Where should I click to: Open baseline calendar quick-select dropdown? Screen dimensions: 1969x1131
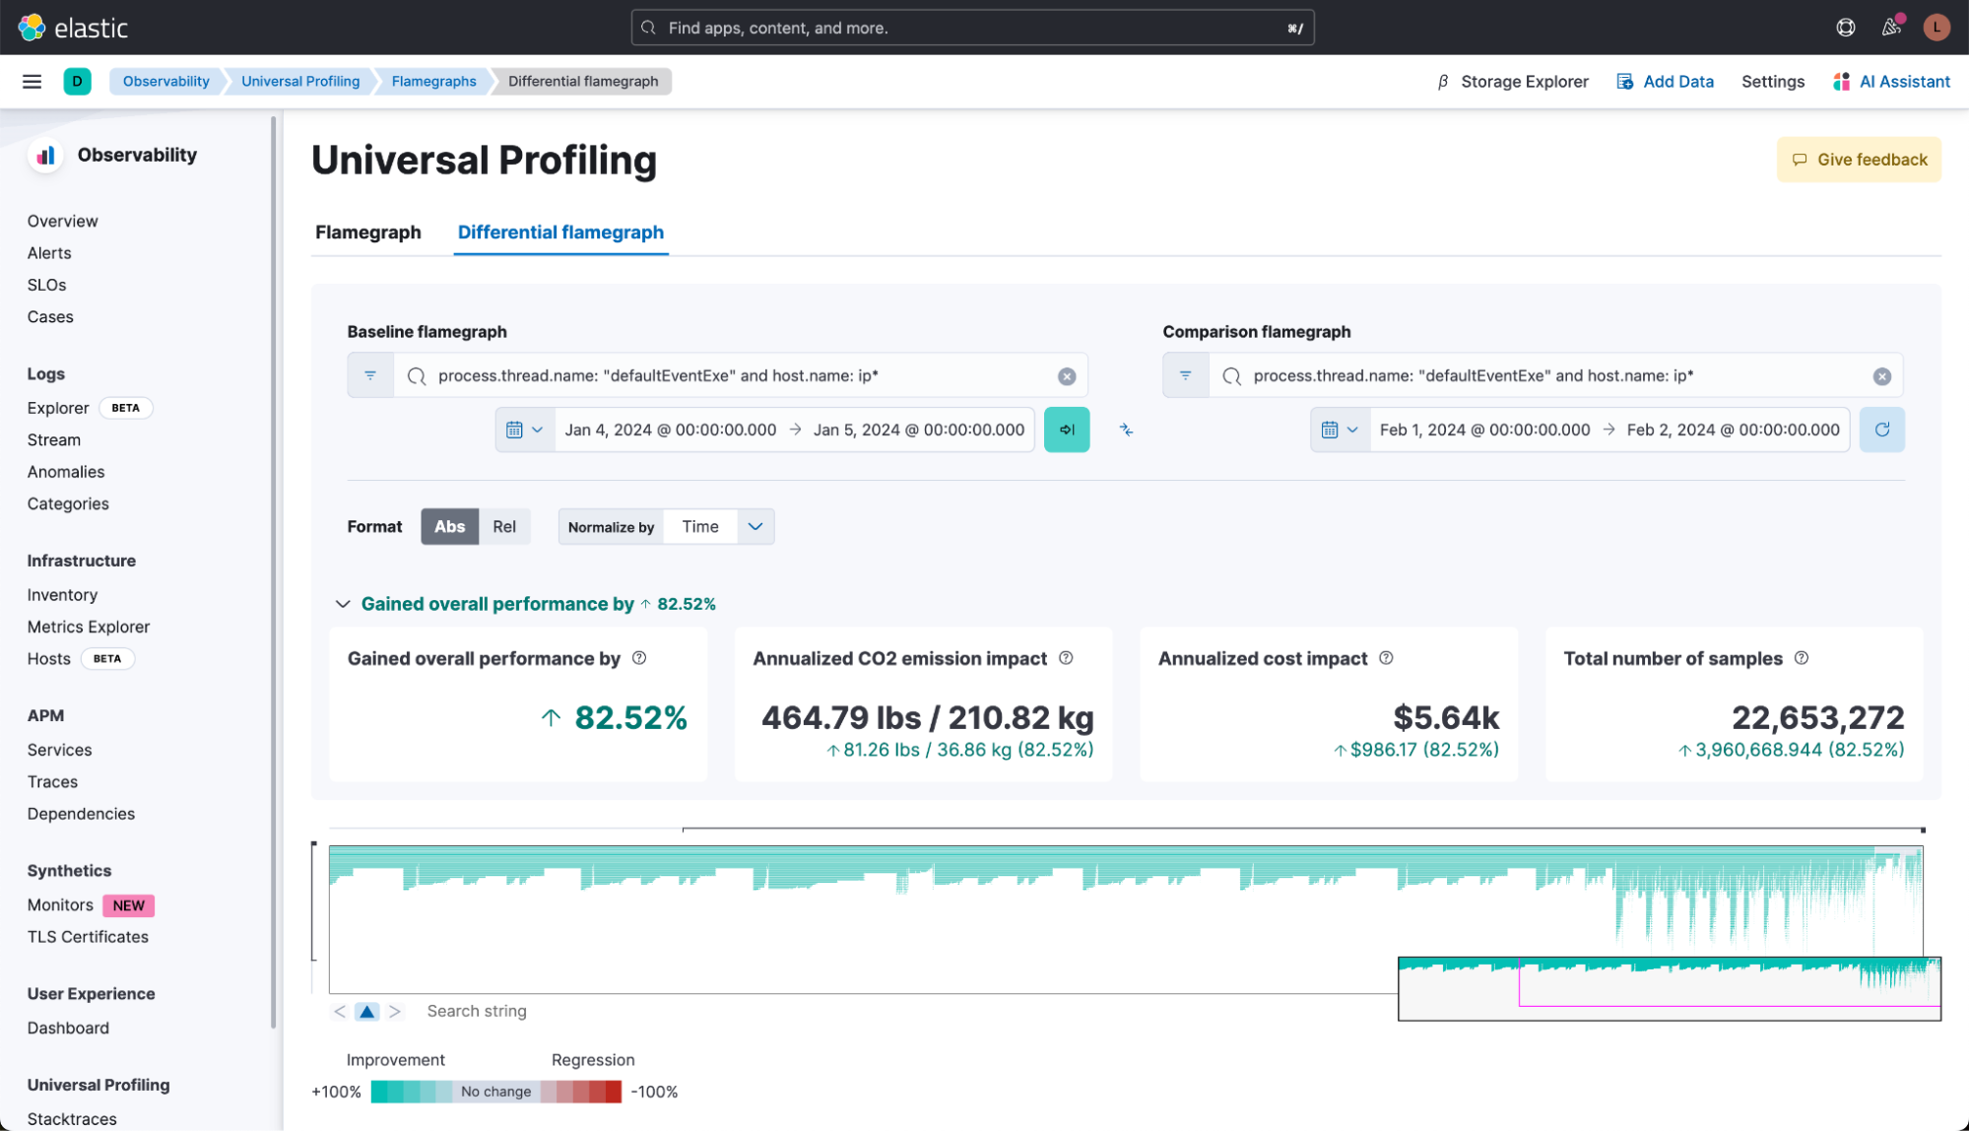524,431
